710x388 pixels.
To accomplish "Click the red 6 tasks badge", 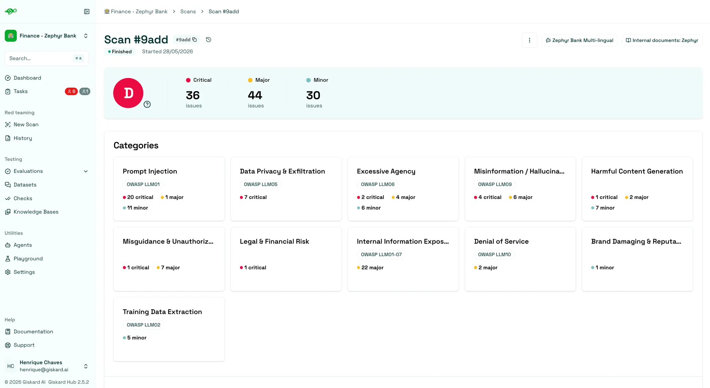I will coord(71,92).
